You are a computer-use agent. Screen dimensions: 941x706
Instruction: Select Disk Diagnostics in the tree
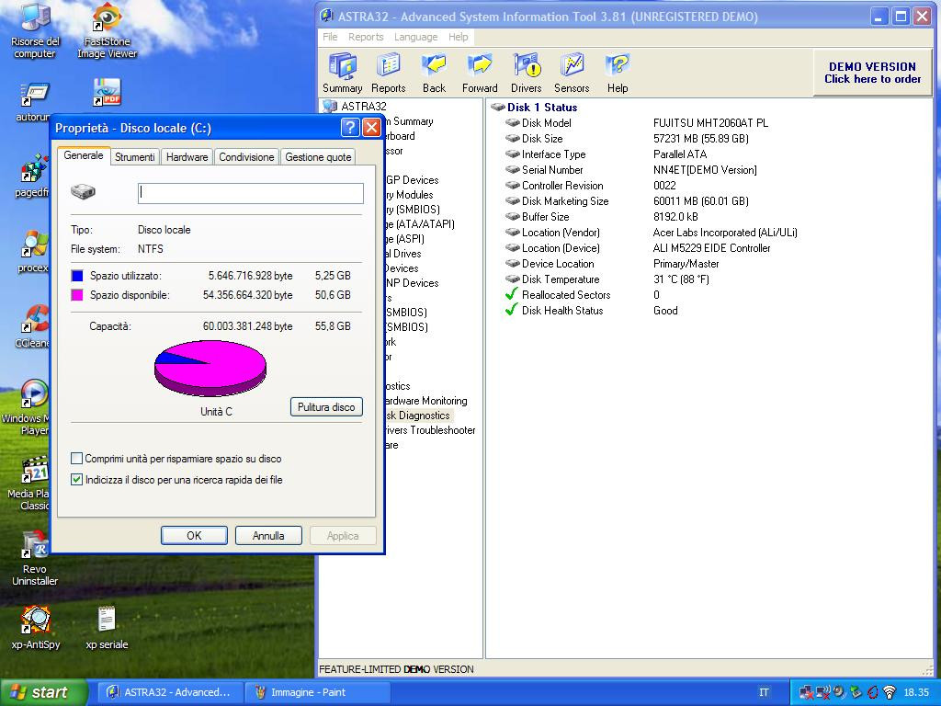(x=418, y=416)
